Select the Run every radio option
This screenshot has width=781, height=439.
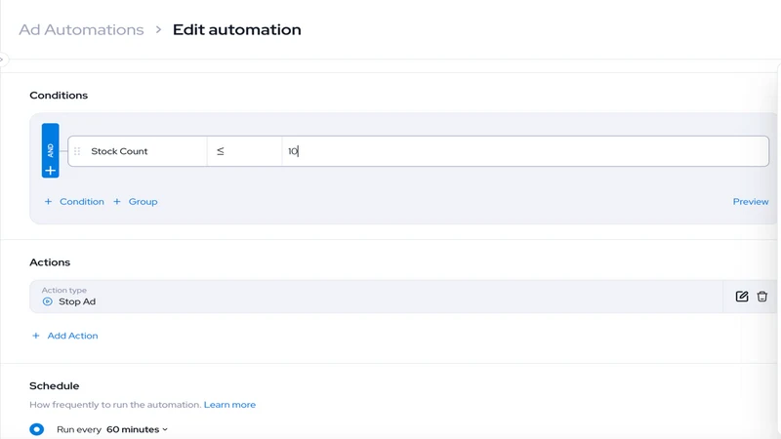[x=36, y=429]
